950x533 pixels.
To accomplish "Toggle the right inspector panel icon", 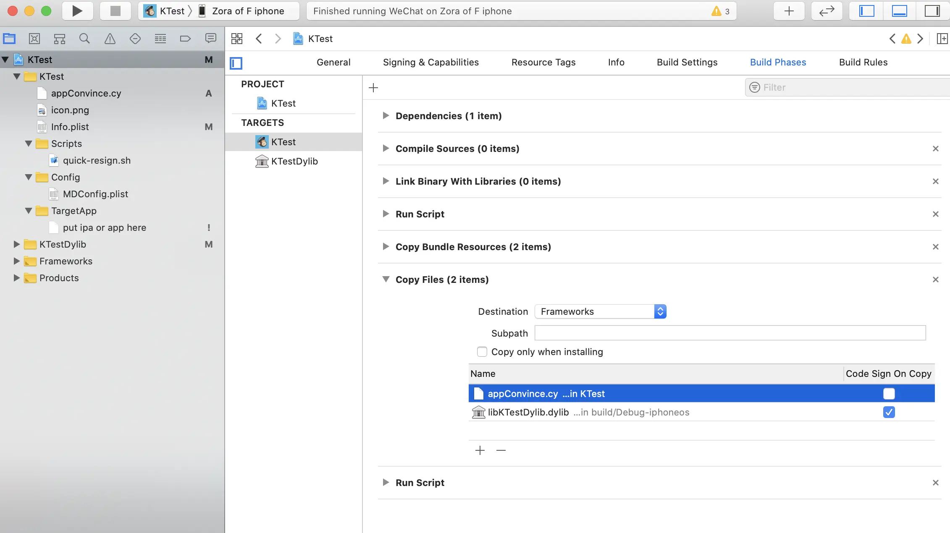I will [x=932, y=11].
